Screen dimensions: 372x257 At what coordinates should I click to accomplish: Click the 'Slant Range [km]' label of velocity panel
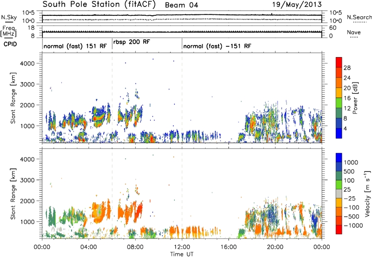pos(13,194)
